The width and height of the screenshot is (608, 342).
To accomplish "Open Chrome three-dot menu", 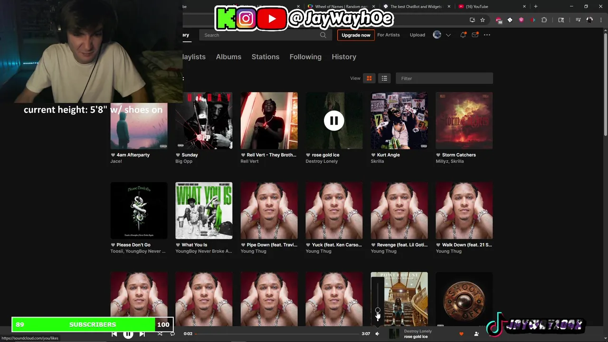I will pos(600,20).
